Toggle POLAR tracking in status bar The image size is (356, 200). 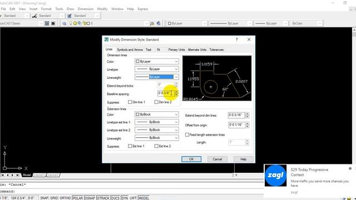78,198
